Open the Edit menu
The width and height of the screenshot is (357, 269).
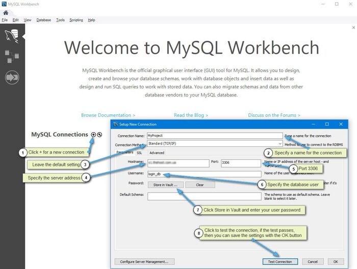pyautogui.click(x=15, y=20)
